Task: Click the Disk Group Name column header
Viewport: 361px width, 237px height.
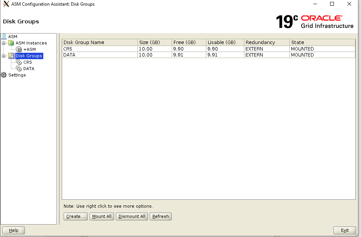Action: 100,43
